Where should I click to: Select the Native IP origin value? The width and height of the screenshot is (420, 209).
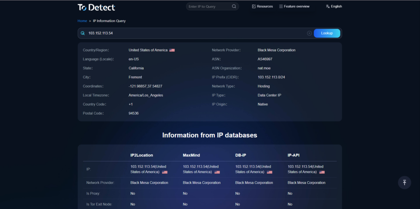pyautogui.click(x=263, y=104)
